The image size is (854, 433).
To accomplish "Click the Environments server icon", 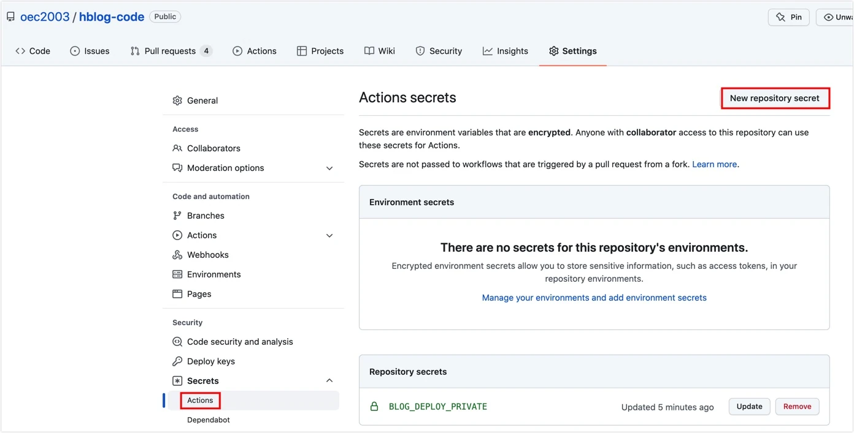I will [x=177, y=274].
